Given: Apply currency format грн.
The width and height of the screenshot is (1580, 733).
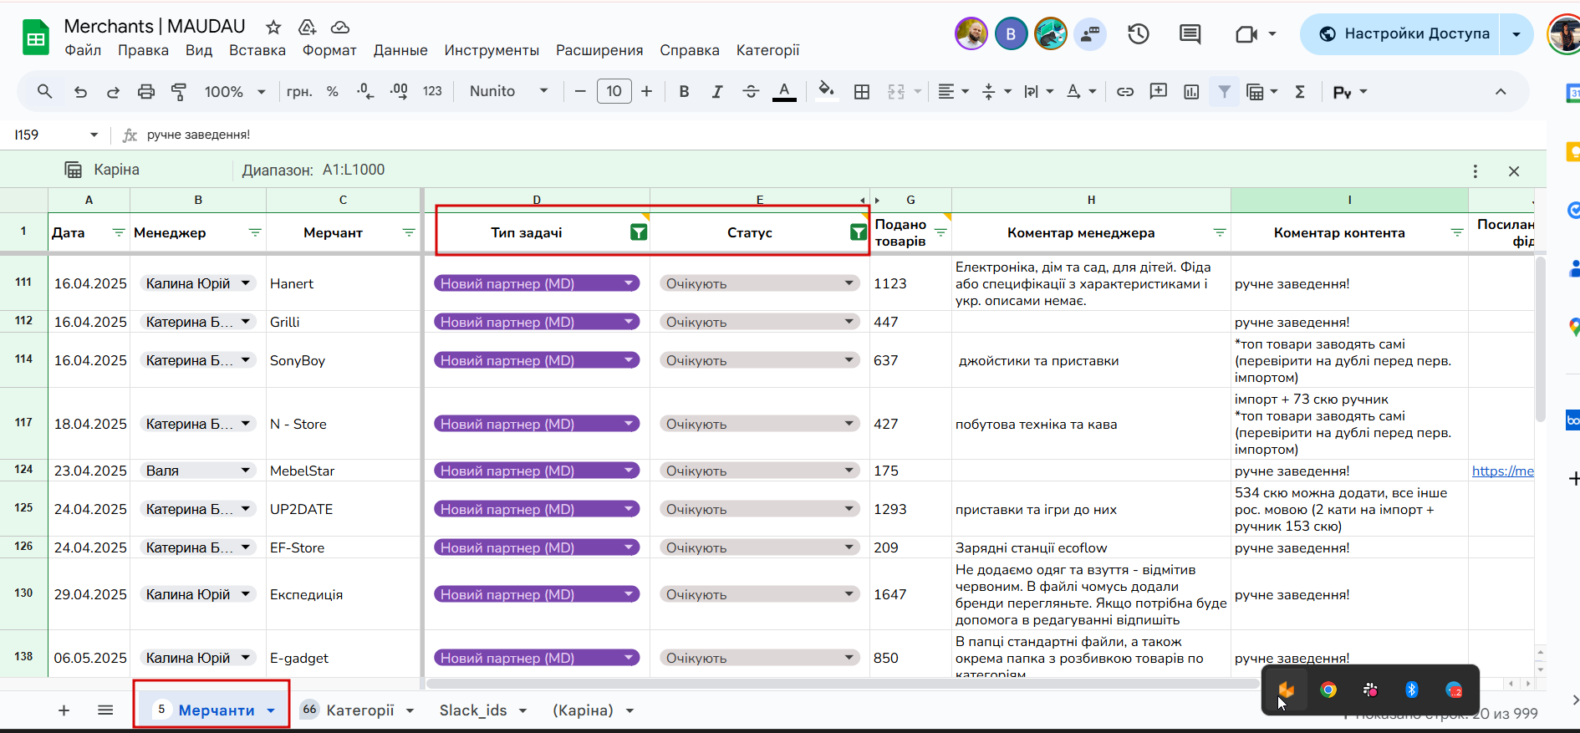Looking at the screenshot, I should pyautogui.click(x=299, y=92).
